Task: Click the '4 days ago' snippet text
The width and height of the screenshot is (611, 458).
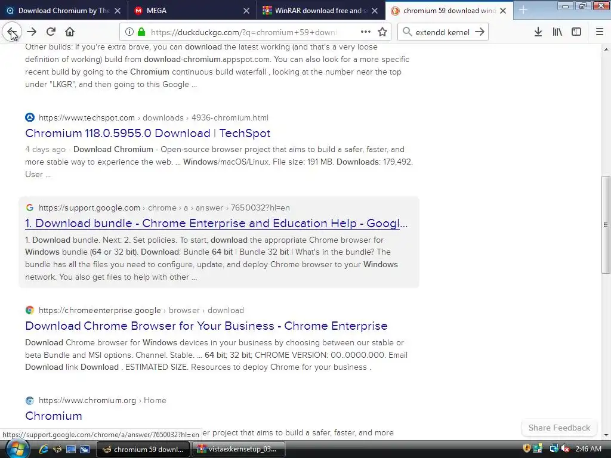Action: (45, 150)
